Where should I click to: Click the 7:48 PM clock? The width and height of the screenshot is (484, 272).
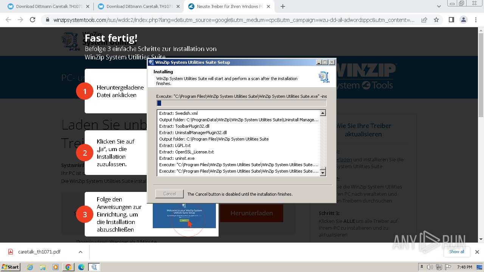tap(464, 267)
